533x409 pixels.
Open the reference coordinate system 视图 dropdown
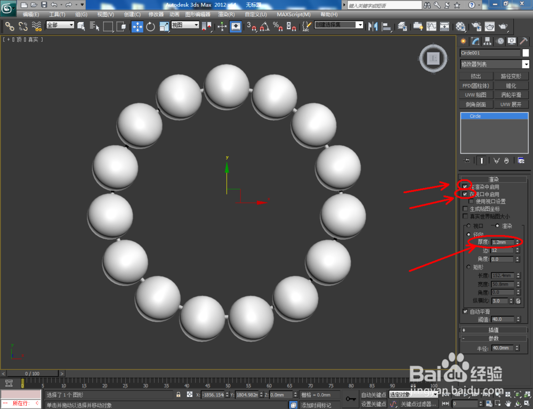tap(197, 24)
